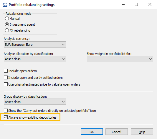Viewport: 157px width, 139px height.
Task: Expand Analyse allocation by classification dropdown
Action: coord(35,59)
